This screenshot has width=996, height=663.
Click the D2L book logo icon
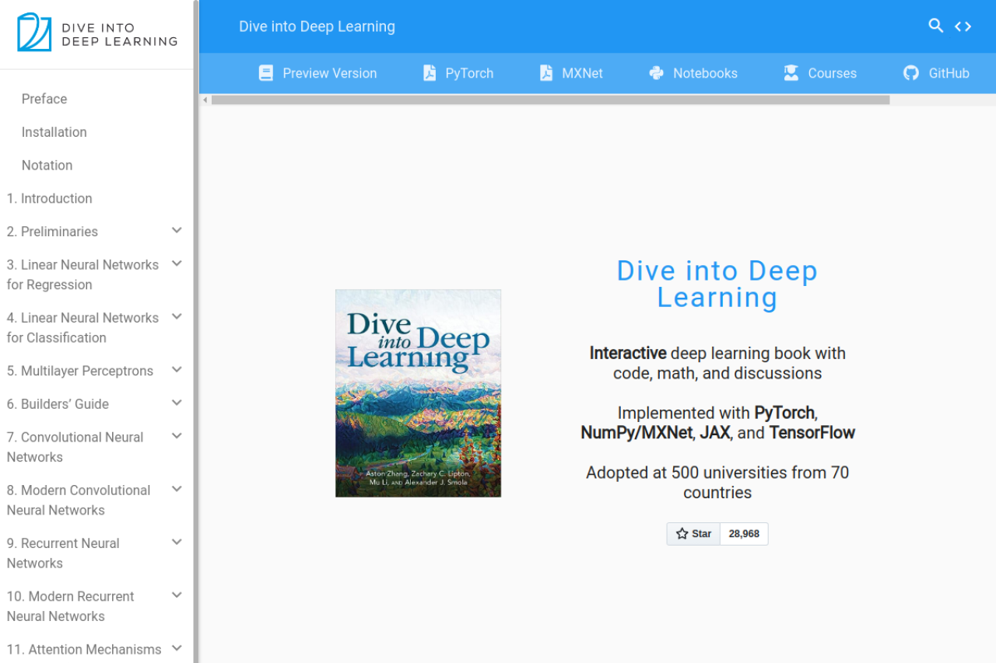tap(34, 32)
